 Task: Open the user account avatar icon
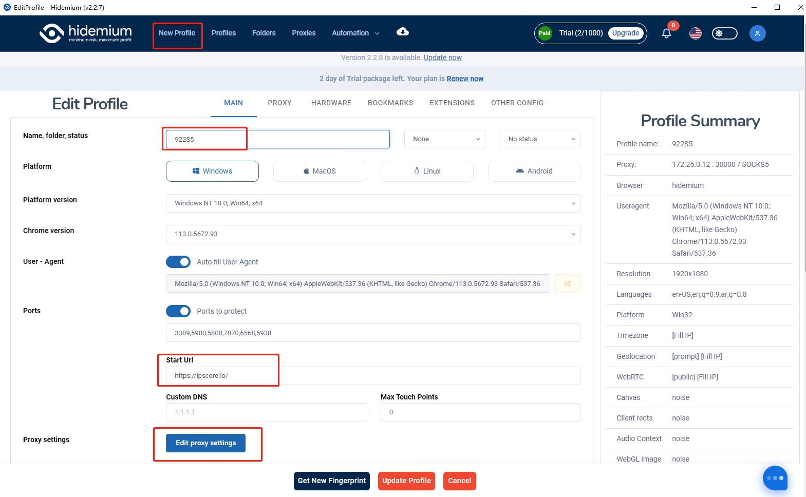click(x=757, y=33)
